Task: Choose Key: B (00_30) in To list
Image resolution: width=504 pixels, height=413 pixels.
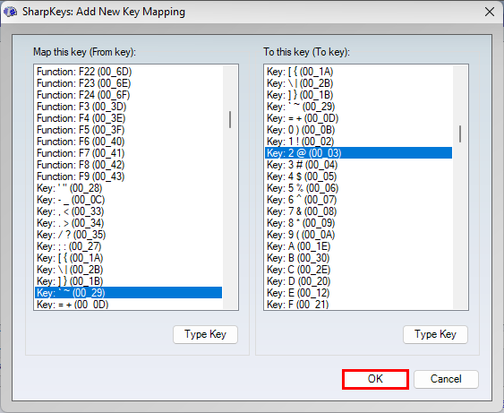Action: tap(359, 258)
